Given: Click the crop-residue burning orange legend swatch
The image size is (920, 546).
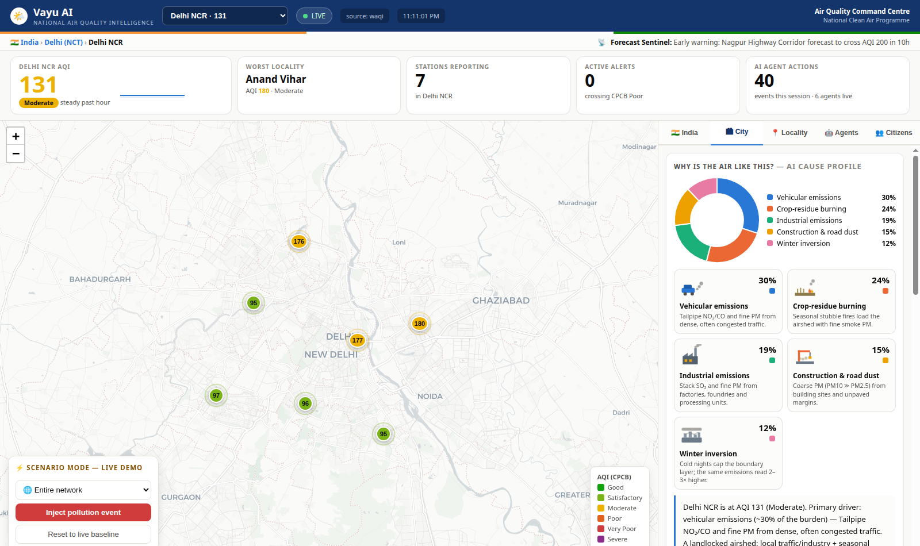Looking at the screenshot, I should coord(770,209).
